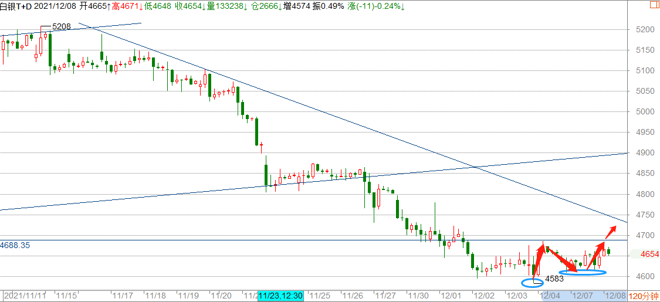Image resolution: width=660 pixels, height=302 pixels.
Task: Click the 增4574 value in header
Action: point(298,6)
